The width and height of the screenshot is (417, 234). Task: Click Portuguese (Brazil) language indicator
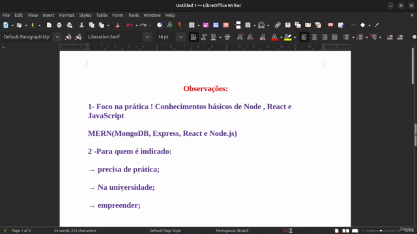tap(232, 231)
